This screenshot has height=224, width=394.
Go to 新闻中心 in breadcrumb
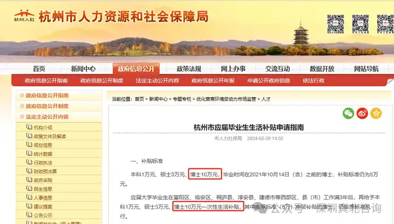(158, 99)
